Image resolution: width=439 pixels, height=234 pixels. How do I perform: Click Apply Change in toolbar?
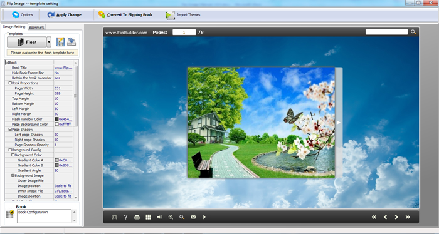(65, 15)
